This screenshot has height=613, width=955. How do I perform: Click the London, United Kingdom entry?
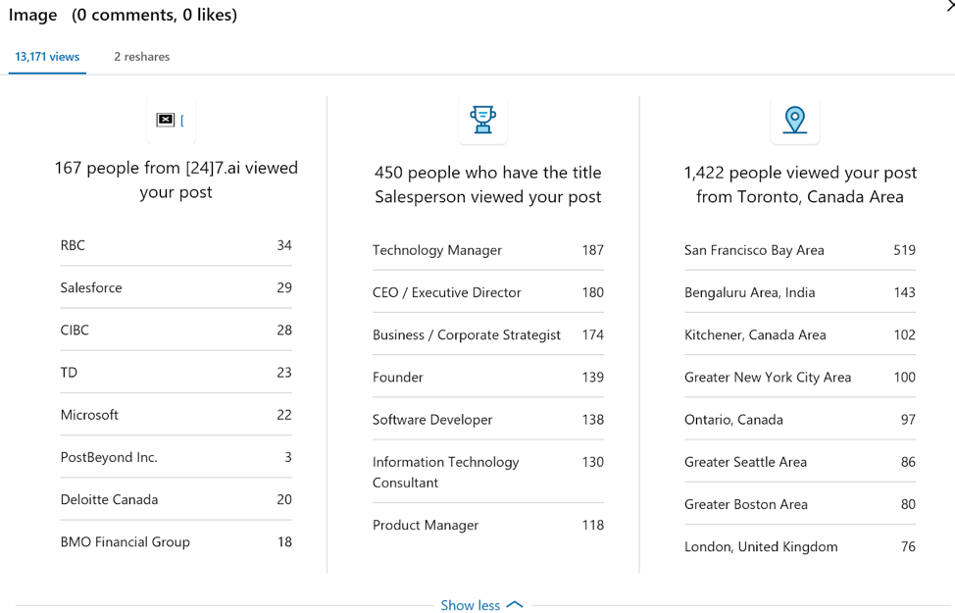pyautogui.click(x=800, y=546)
